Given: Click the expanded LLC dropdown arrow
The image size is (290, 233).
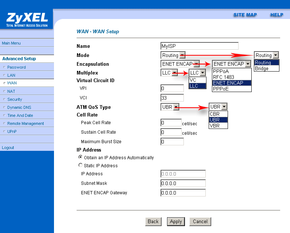Looking at the screenshot, I should pos(203,72).
